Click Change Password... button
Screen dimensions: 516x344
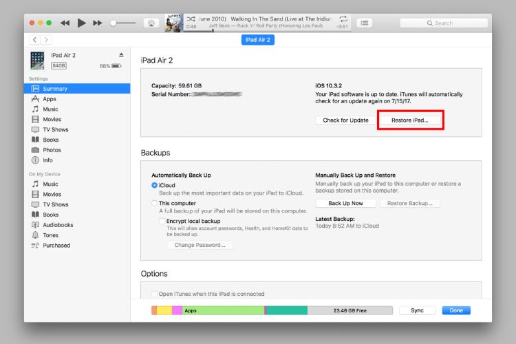[200, 245]
